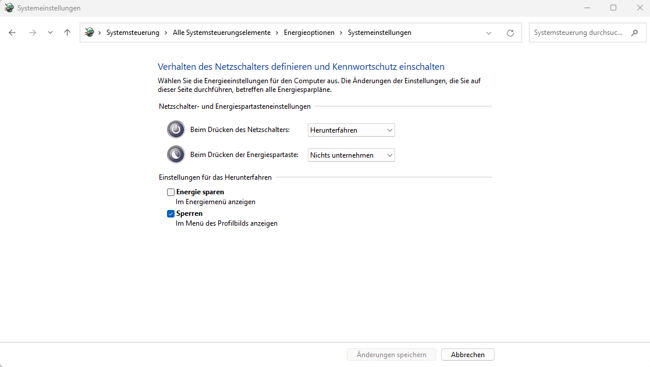Select the Systemeinstellungen breadcrumb
Image resolution: width=650 pixels, height=367 pixels.
(x=379, y=33)
